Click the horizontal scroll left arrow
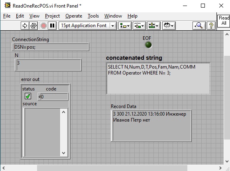This screenshot has height=171, width=230. click(x=4, y=168)
